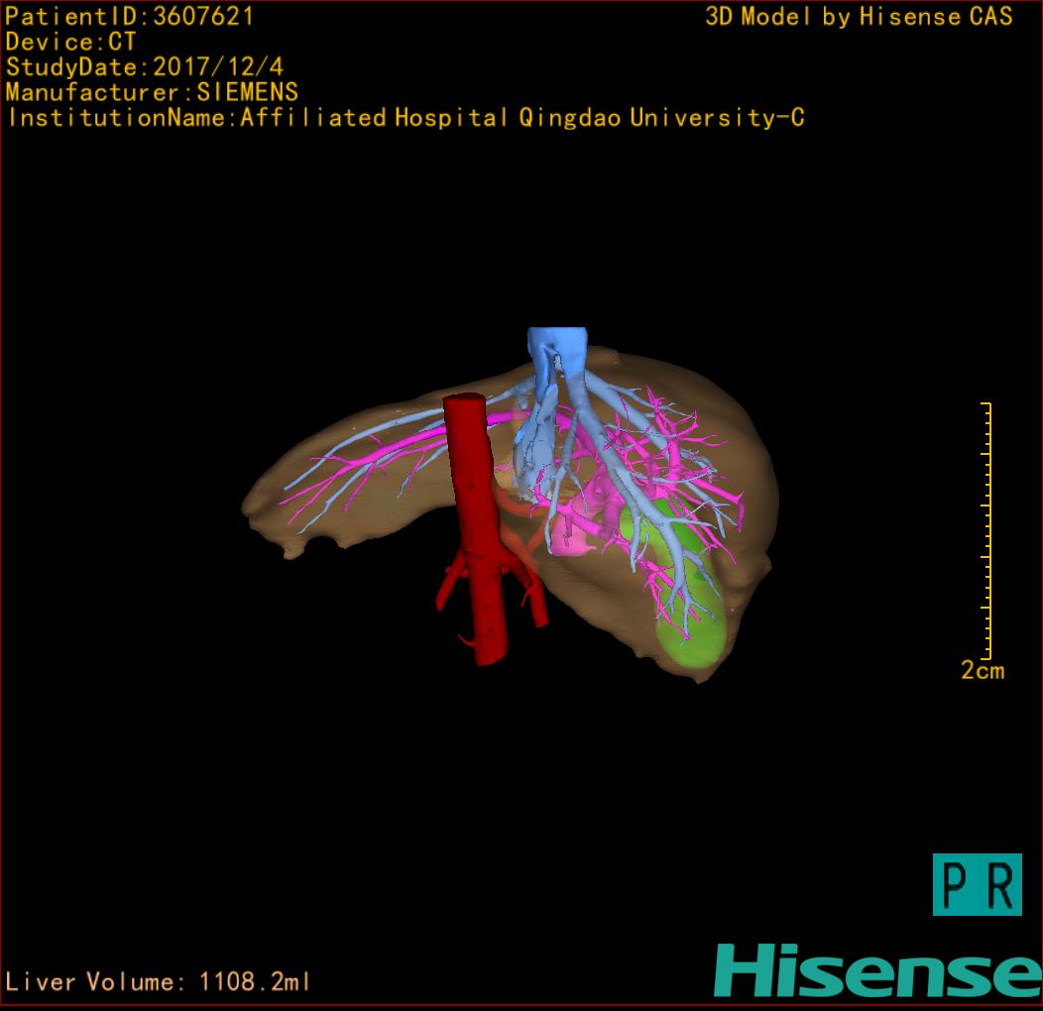Click the Manufacturer:SIEMENS label

152,92
